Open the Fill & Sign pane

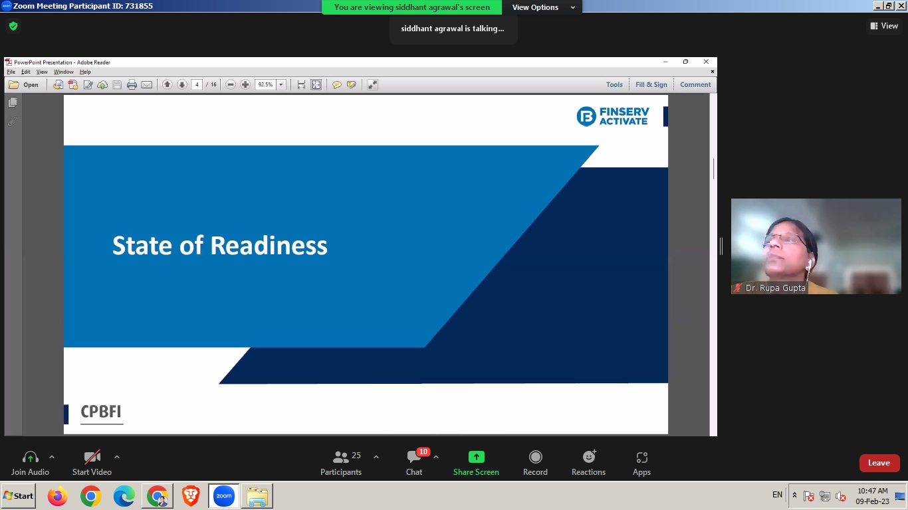[651, 84]
